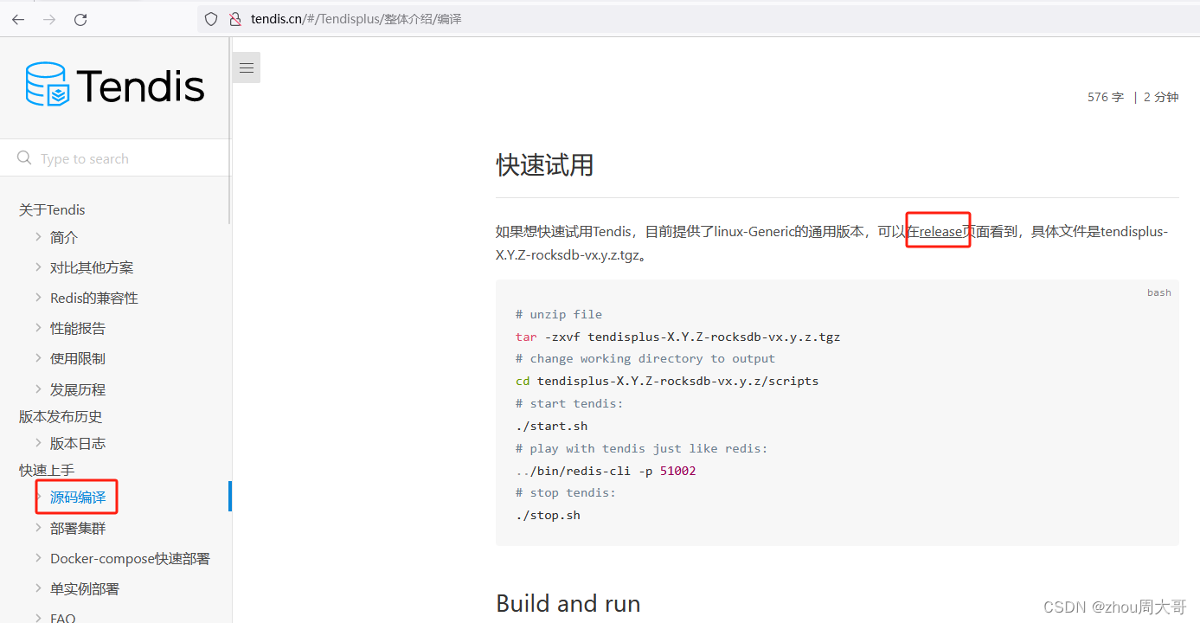Click the browser back arrow
Viewport: 1200px width, 623px height.
(x=18, y=19)
